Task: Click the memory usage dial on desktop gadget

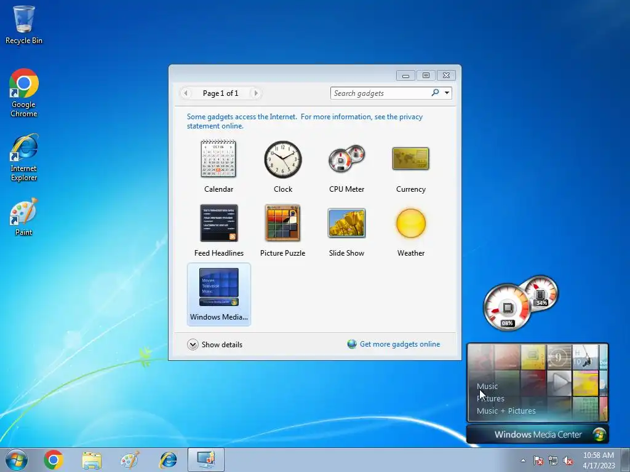Action: click(541, 293)
